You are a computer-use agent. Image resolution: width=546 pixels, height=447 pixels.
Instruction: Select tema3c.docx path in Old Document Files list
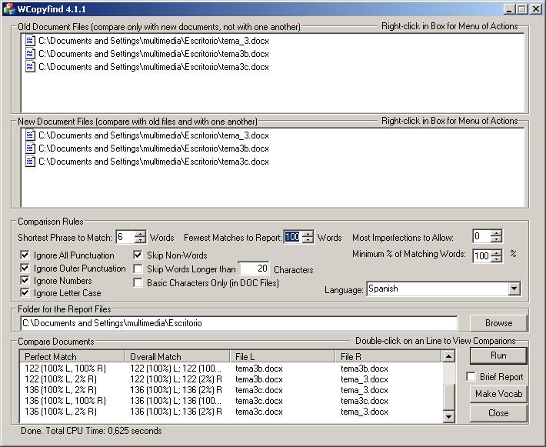pyautogui.click(x=154, y=67)
